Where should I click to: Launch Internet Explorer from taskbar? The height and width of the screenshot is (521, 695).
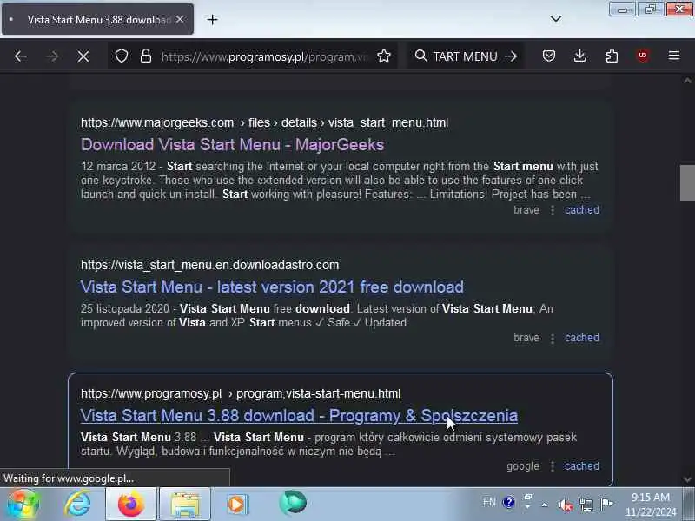(78, 505)
